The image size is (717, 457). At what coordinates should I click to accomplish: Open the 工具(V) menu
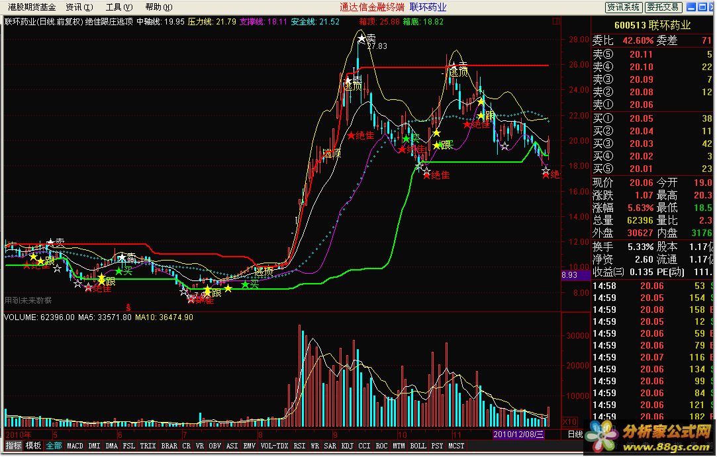coord(119,7)
